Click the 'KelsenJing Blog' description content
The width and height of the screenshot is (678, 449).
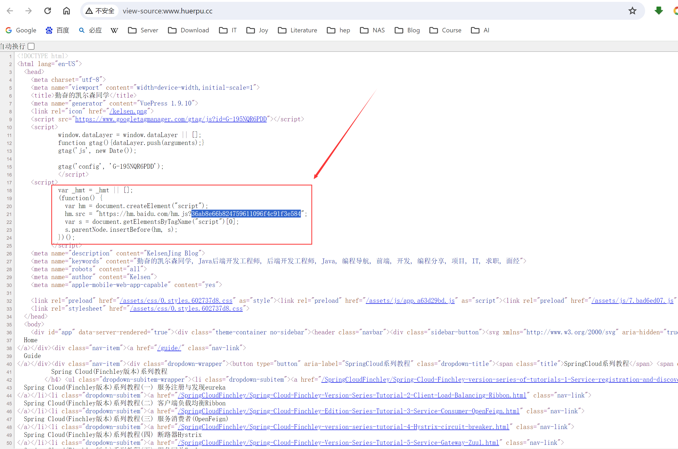coord(172,253)
